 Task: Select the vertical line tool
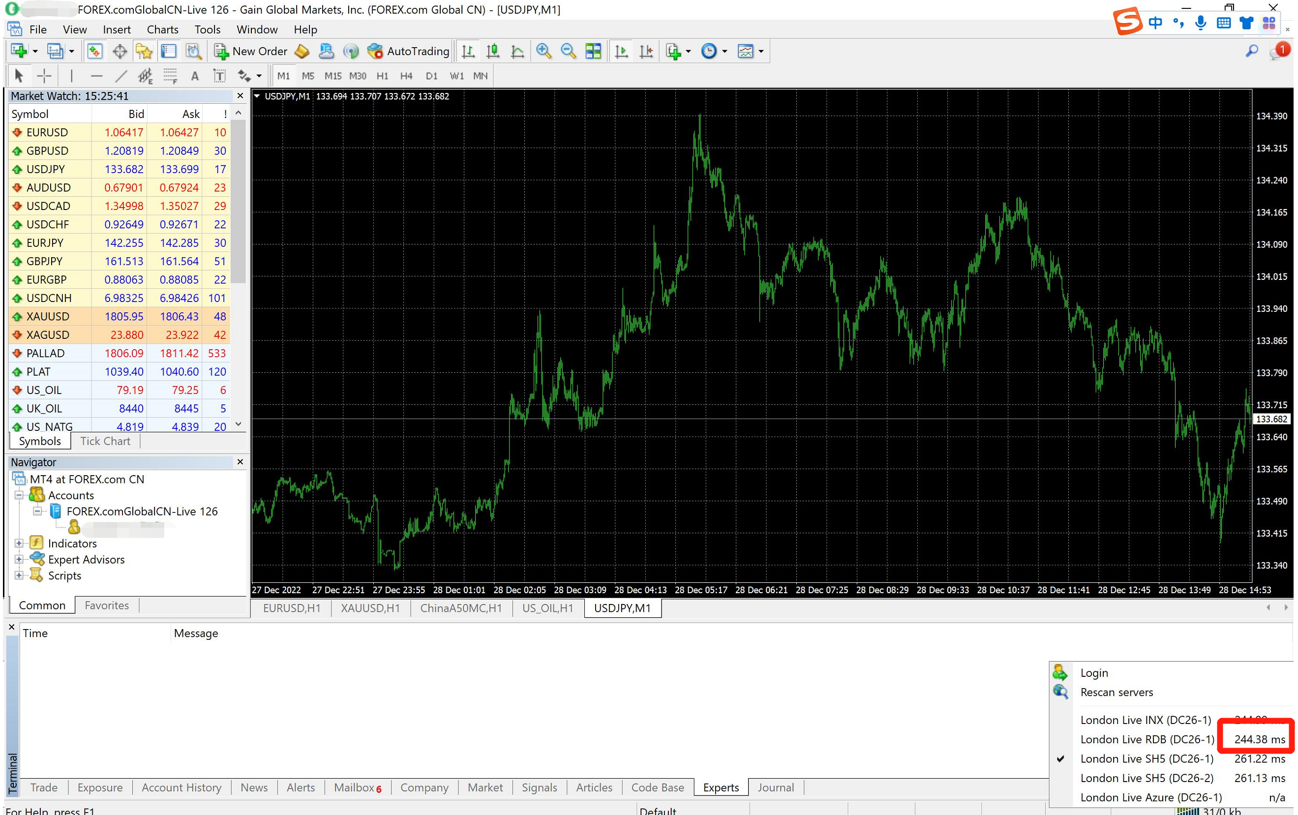pos(71,76)
